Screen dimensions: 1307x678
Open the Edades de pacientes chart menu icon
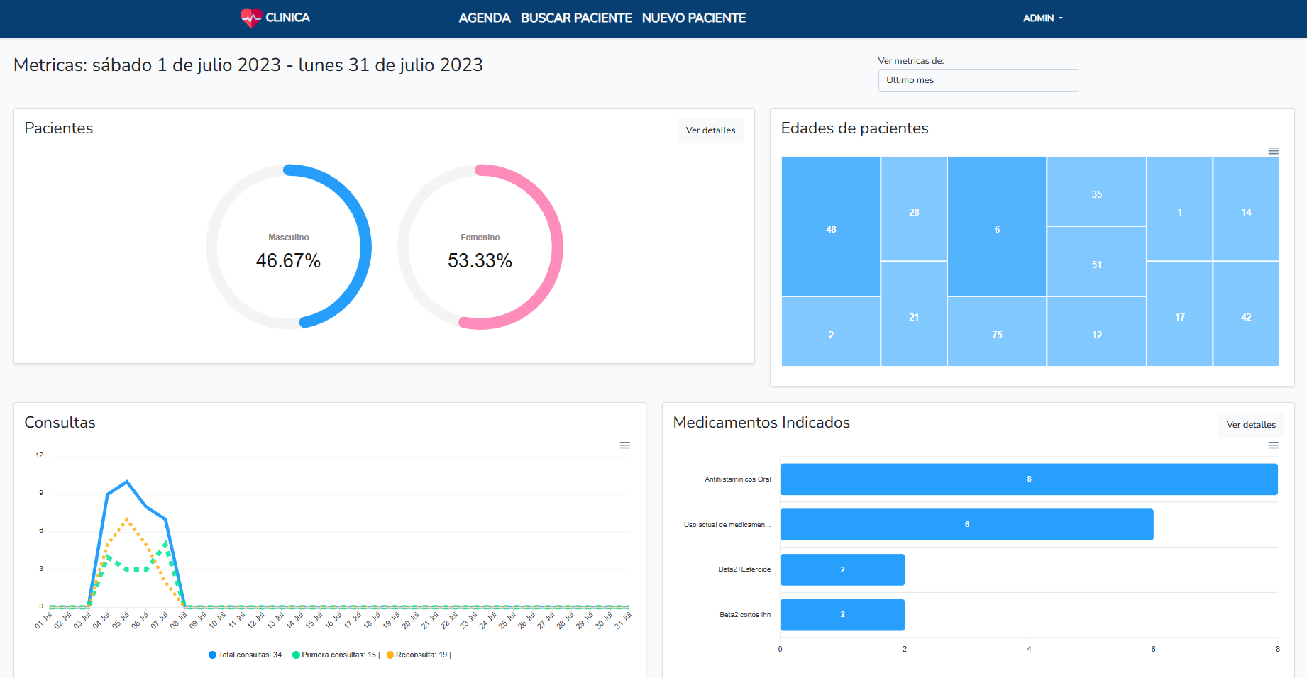1273,151
